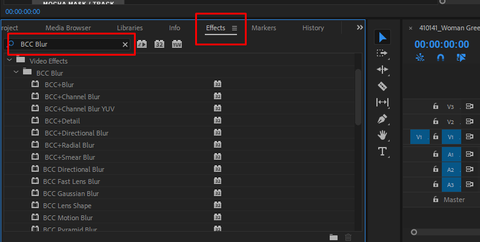Viewport: 480px width, 242px height.
Task: Show overflow panel tabs chevron
Action: click(359, 27)
